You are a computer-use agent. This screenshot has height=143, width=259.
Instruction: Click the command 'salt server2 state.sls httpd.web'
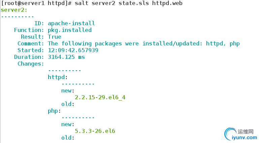129,3
